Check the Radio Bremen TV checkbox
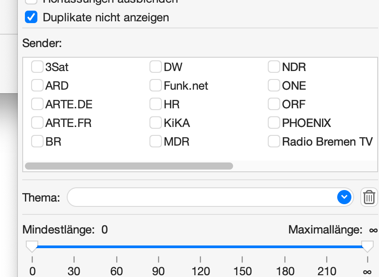The width and height of the screenshot is (379, 277). point(274,141)
